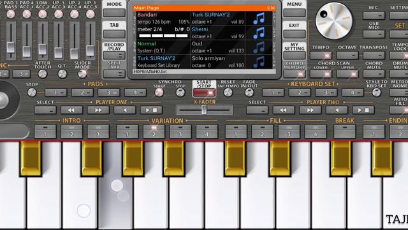Click the EXIT button

[x=295, y=34]
